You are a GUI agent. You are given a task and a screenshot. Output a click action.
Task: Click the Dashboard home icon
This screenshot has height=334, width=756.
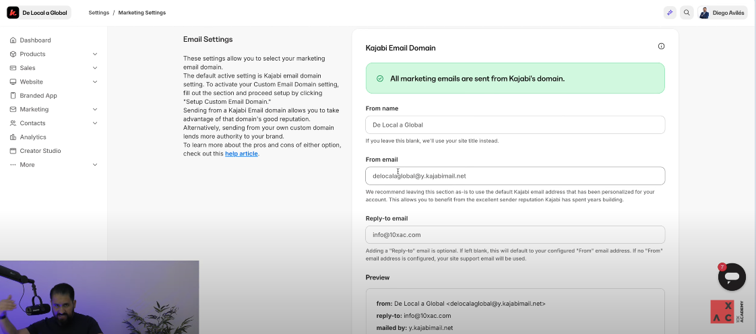tap(13, 40)
